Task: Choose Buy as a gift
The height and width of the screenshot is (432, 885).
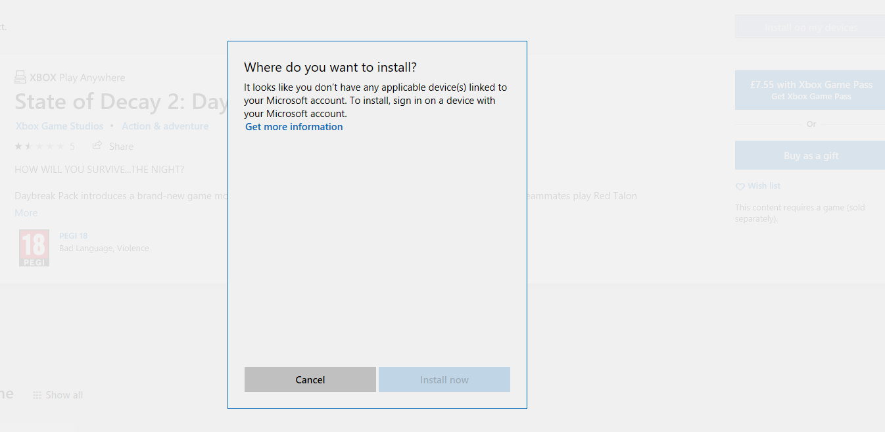Action: (x=810, y=156)
